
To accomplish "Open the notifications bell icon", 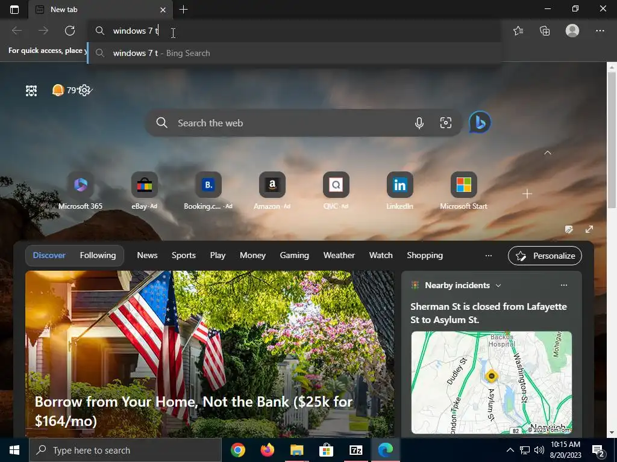I will tap(58, 90).
